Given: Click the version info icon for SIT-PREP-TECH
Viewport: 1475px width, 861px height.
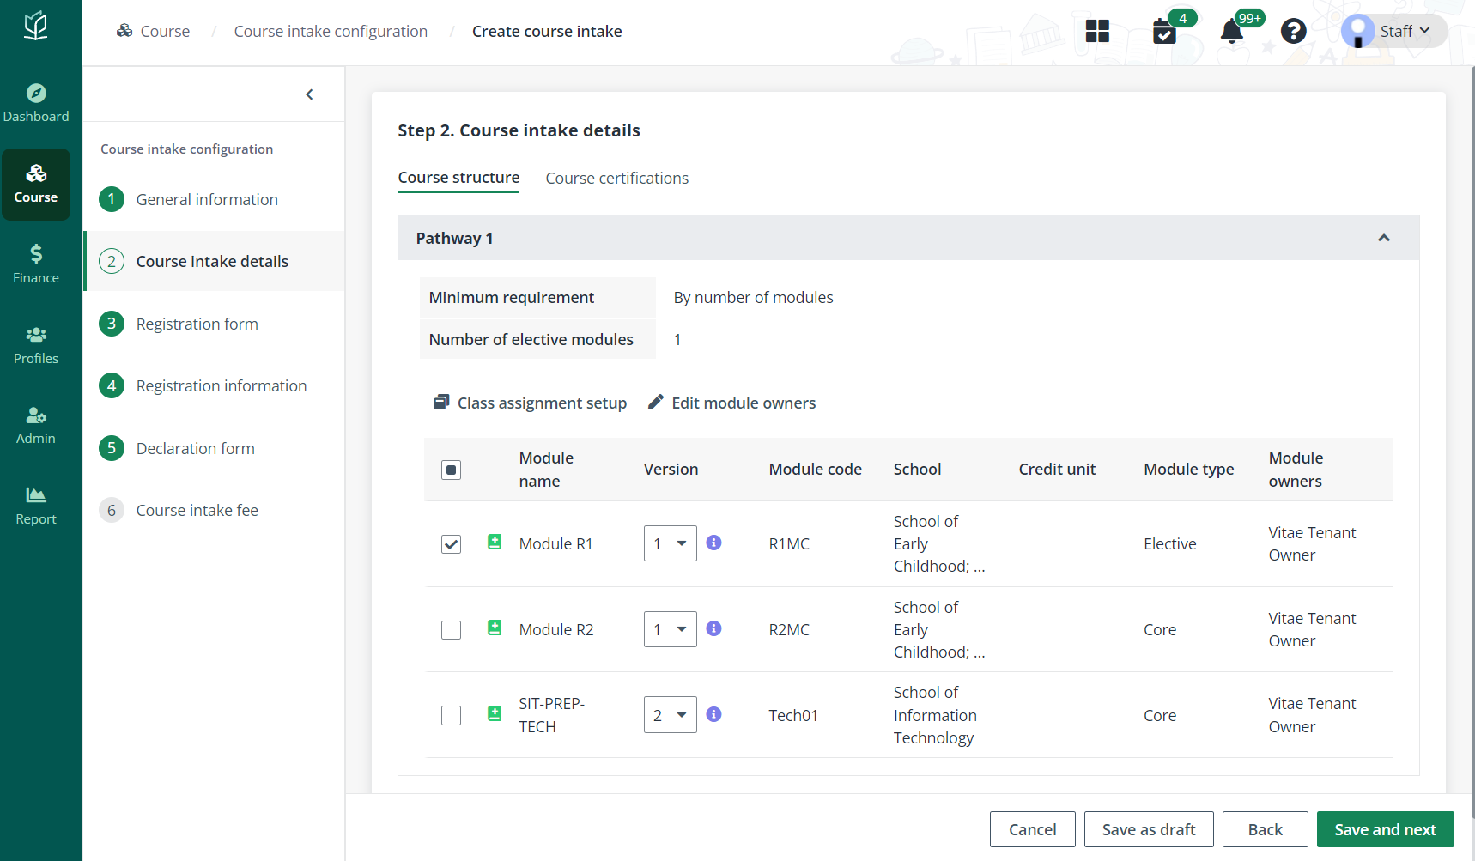Looking at the screenshot, I should [x=713, y=714].
